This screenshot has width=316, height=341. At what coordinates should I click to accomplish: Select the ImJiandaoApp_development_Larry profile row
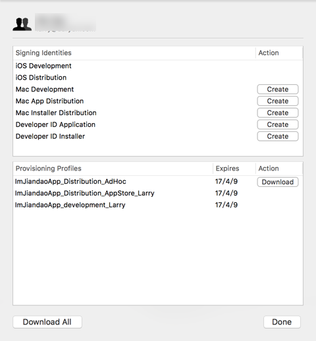point(158,205)
